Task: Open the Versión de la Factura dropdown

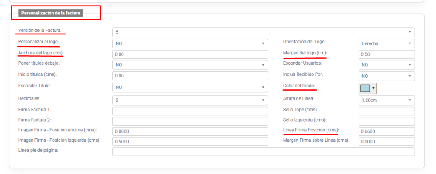Action: click(263, 32)
